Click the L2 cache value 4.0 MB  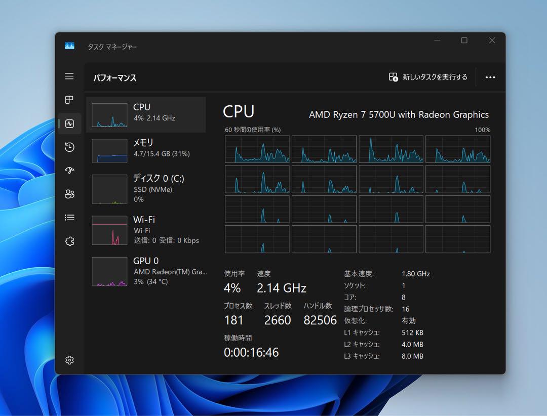[412, 344]
